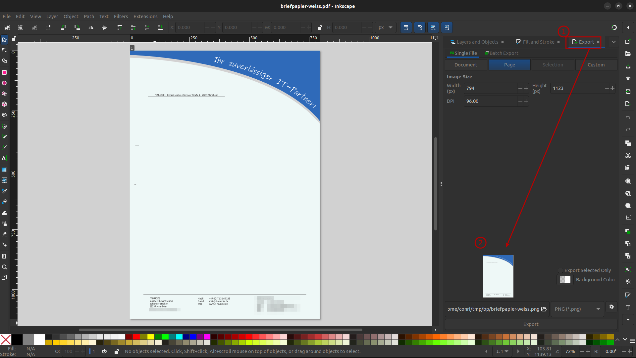
Task: Select the Zoom tool in toolbox
Action: click(x=4, y=267)
